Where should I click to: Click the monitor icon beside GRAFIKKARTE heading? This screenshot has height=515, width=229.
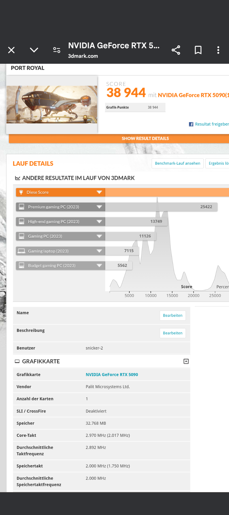[17, 361]
